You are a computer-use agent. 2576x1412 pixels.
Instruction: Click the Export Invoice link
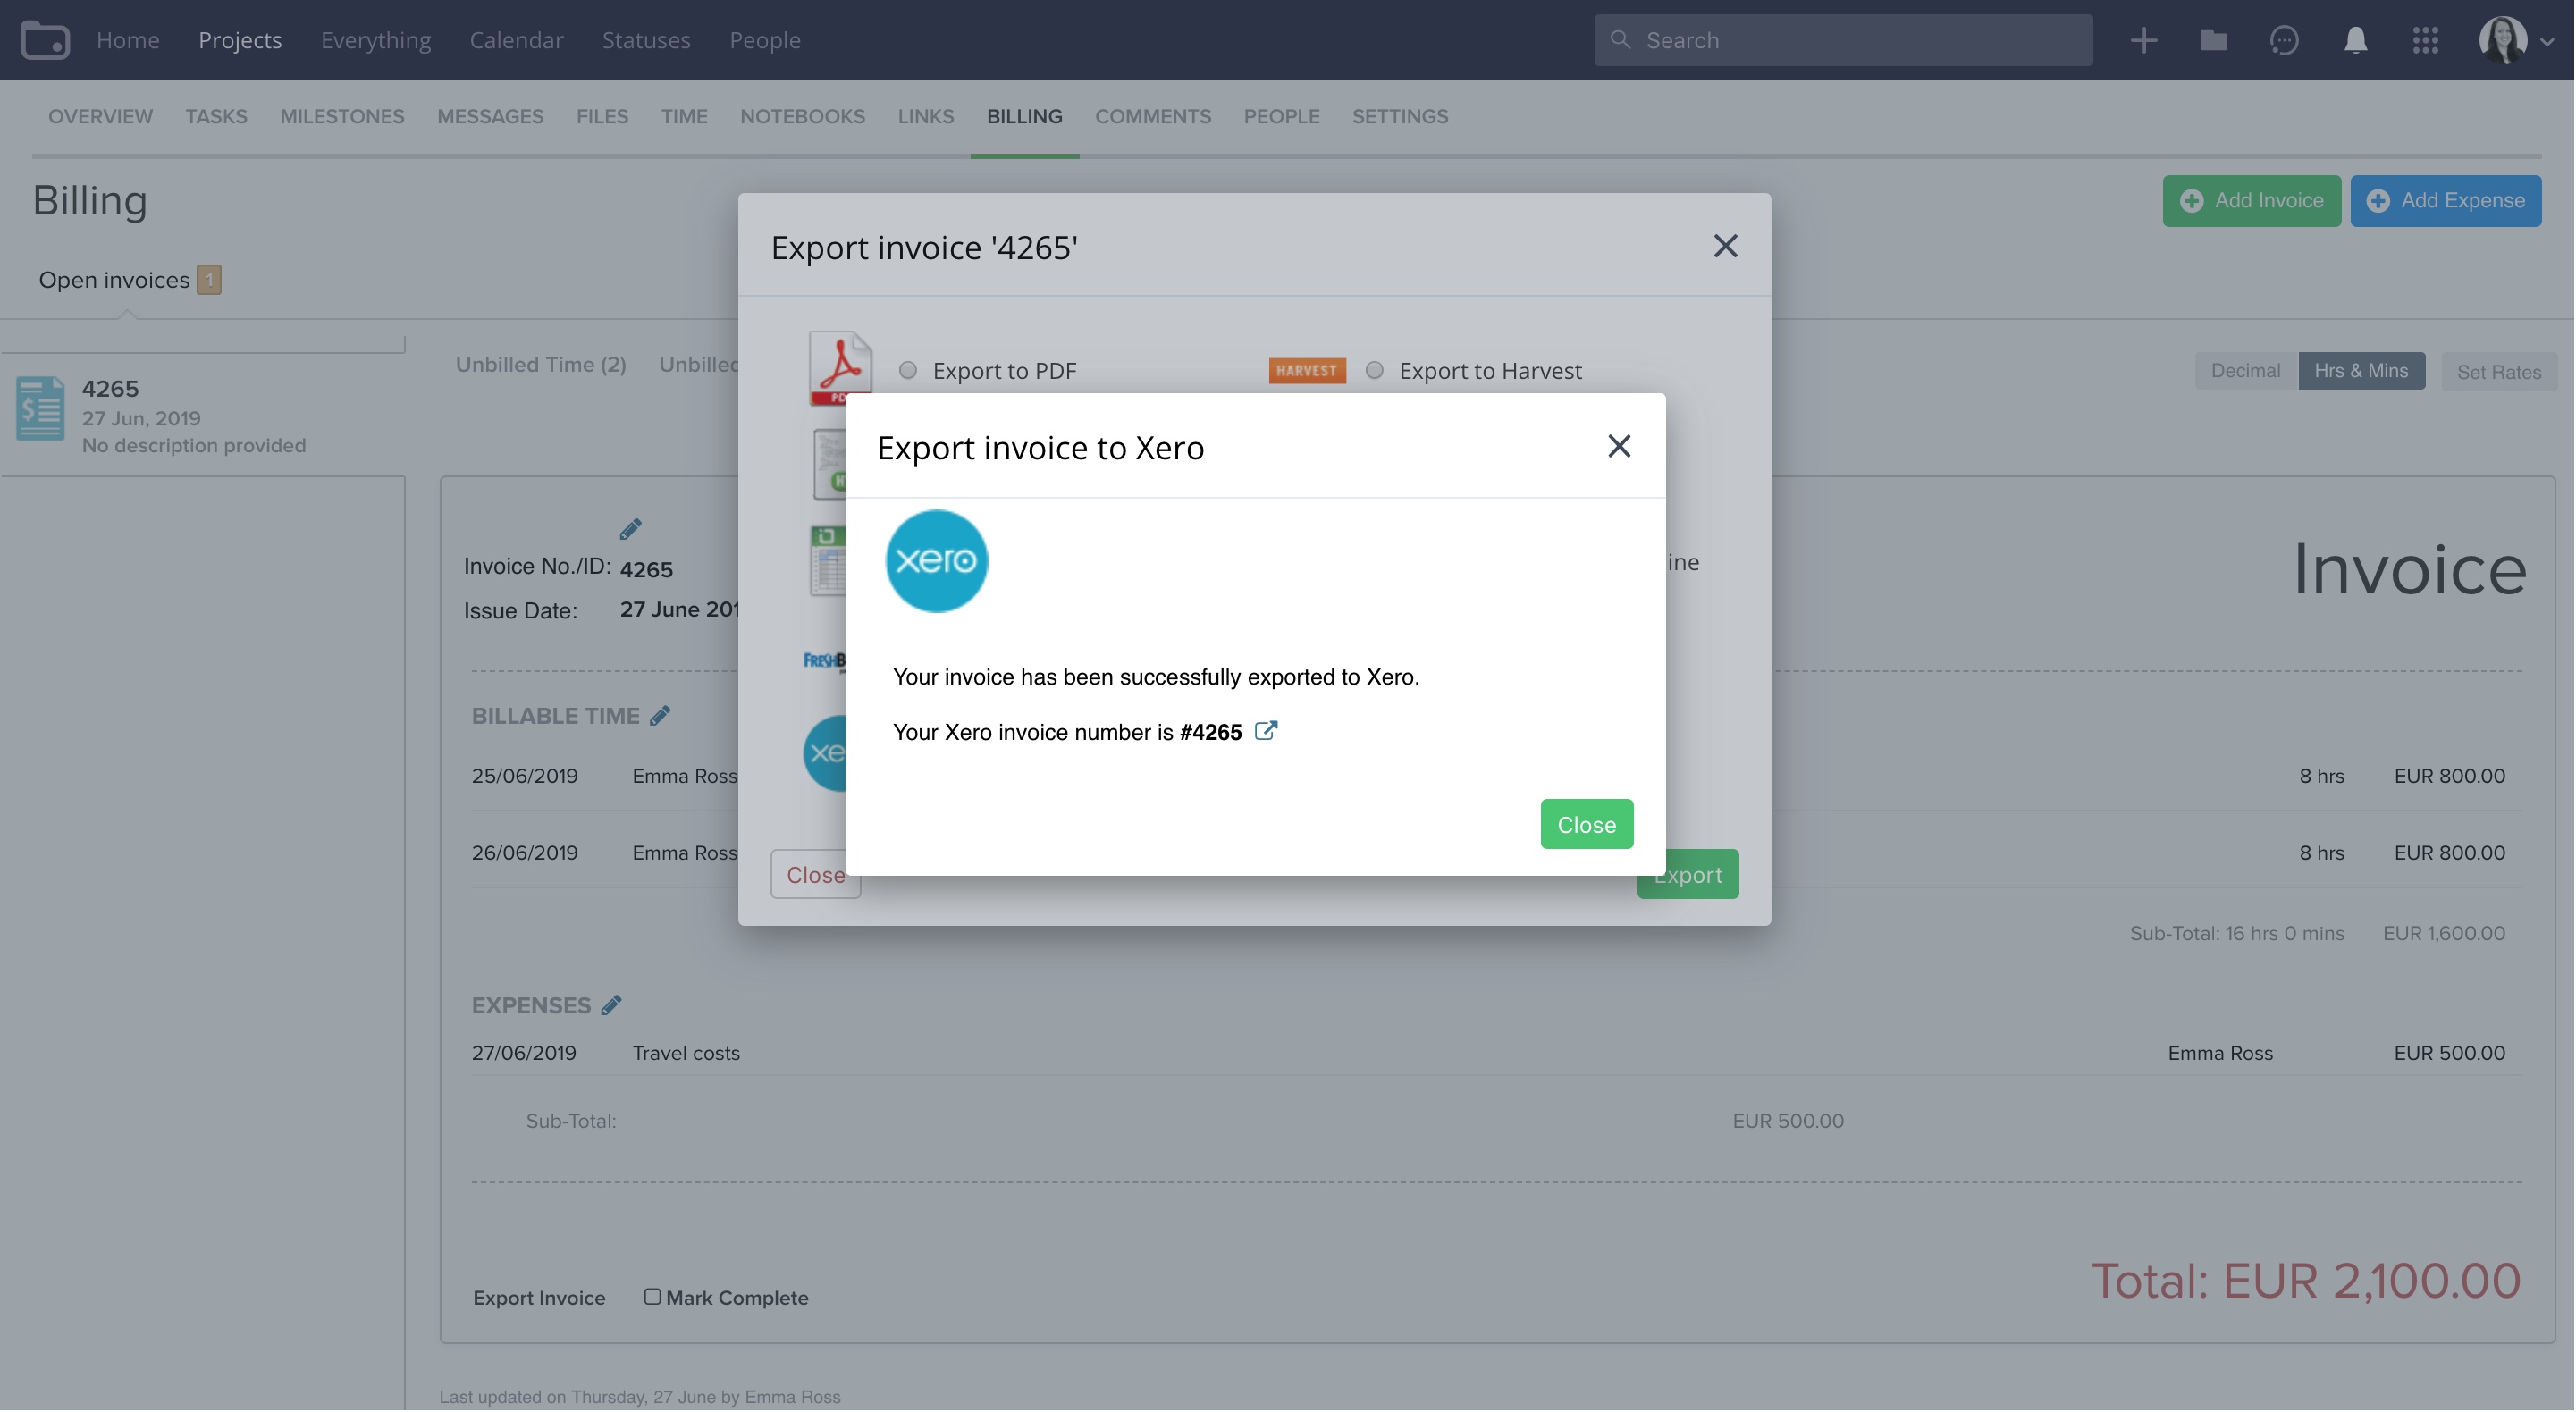click(539, 1298)
